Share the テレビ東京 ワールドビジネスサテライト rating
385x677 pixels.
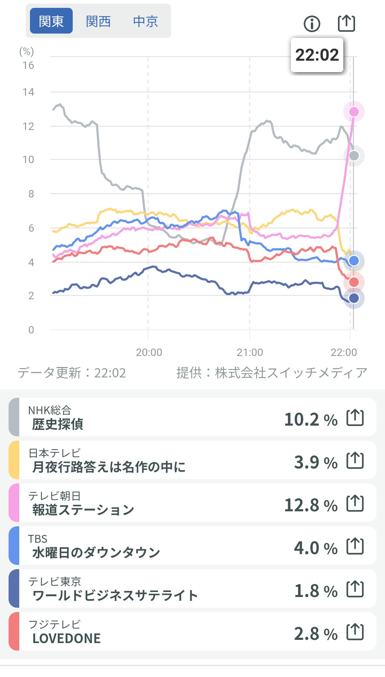point(355,589)
